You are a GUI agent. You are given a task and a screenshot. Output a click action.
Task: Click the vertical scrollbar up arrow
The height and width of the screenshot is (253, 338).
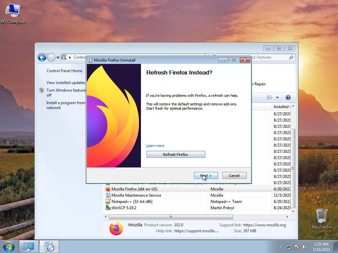293,106
